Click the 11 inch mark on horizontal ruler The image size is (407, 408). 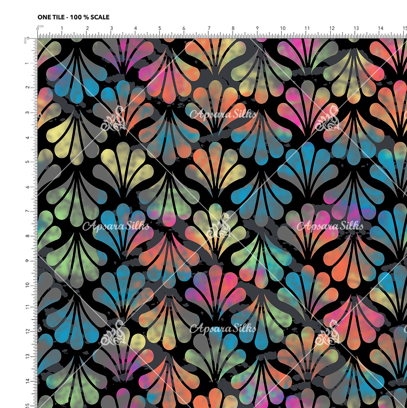(x=307, y=28)
